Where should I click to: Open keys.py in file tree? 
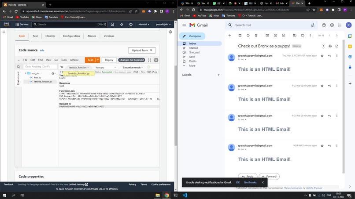point(37,78)
